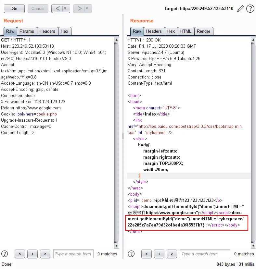Send the request with the Go button
The width and height of the screenshot is (256, 269).
click(14, 8)
